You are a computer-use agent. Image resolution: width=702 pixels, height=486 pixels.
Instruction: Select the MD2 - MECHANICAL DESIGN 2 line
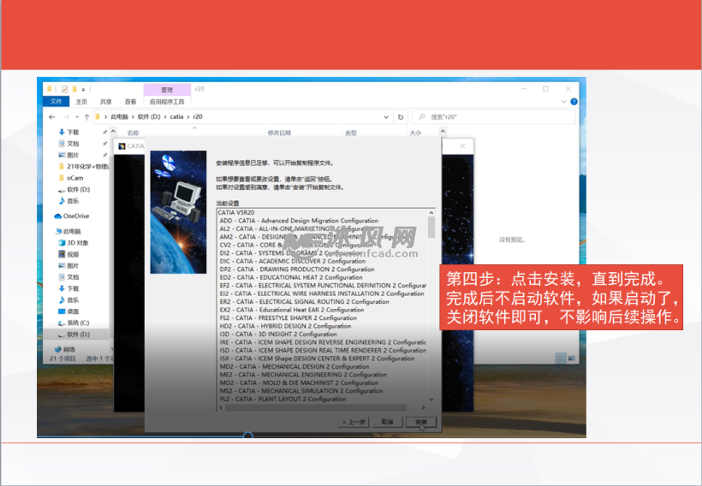click(294, 366)
